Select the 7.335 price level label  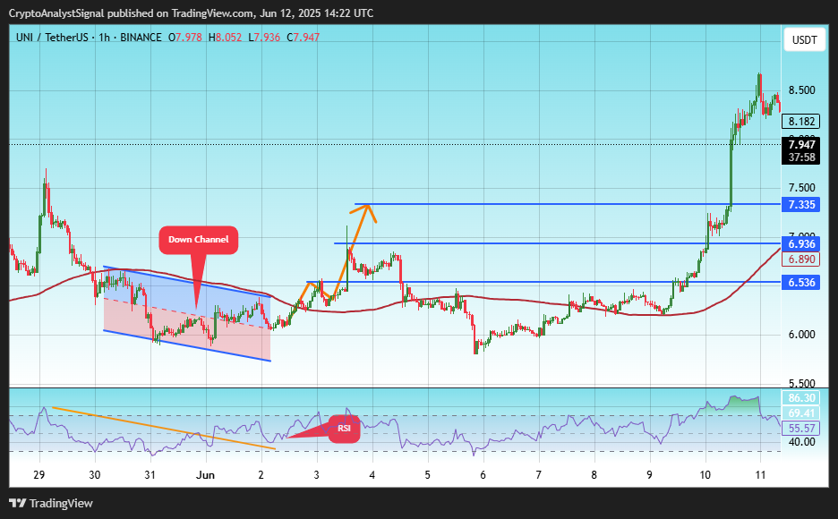pos(800,205)
